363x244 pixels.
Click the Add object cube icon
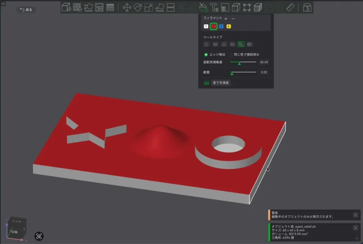click(66, 7)
